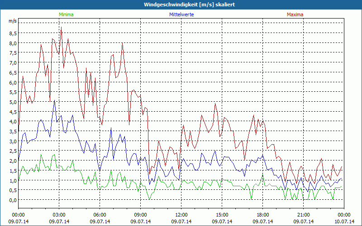Click the 2,0 y-axis value

[x=13, y=161]
